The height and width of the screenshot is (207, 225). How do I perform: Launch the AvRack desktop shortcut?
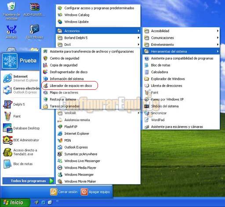pyautogui.click(x=11, y=32)
